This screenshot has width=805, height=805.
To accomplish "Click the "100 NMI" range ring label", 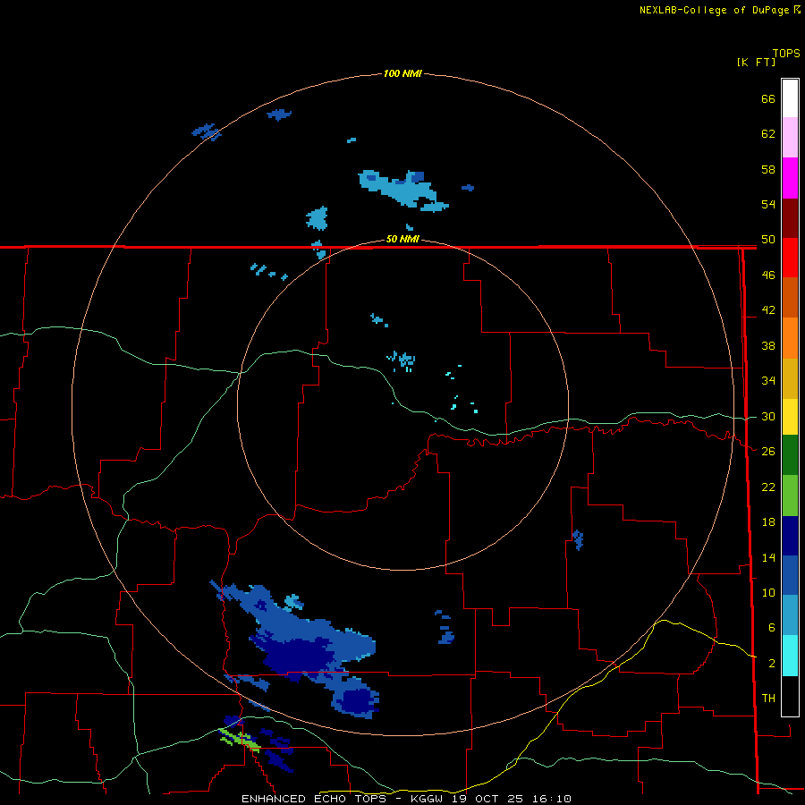I will click(402, 74).
